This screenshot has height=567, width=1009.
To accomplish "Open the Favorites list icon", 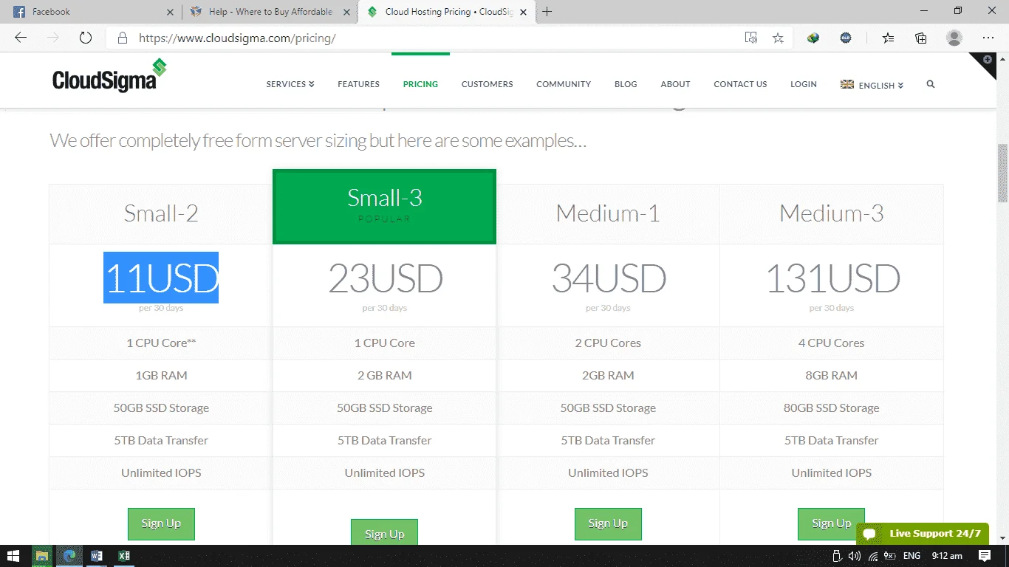I will (889, 38).
